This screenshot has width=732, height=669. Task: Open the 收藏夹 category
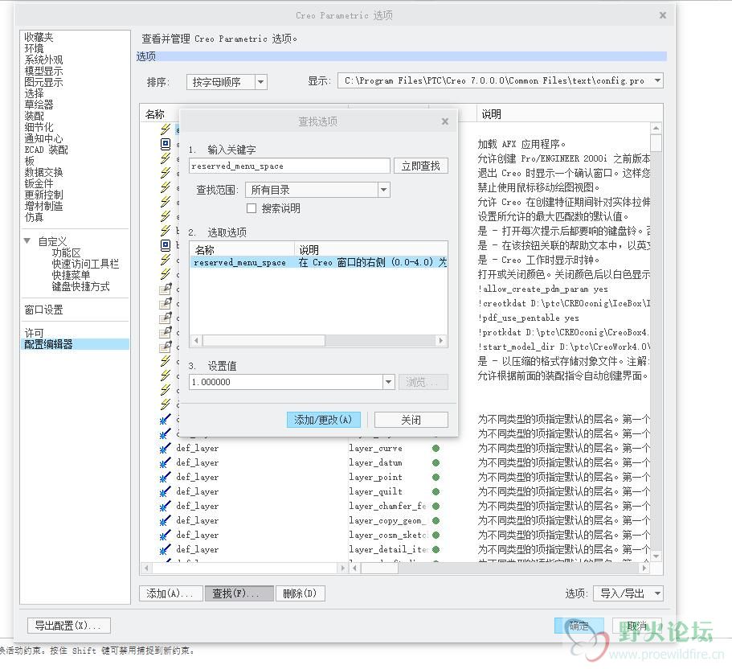(x=39, y=37)
